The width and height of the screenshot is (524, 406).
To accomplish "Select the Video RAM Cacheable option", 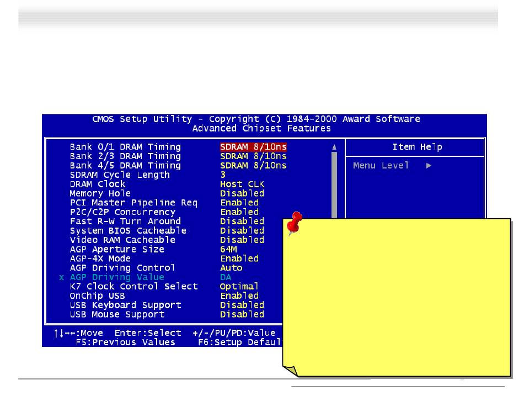I will (x=122, y=240).
